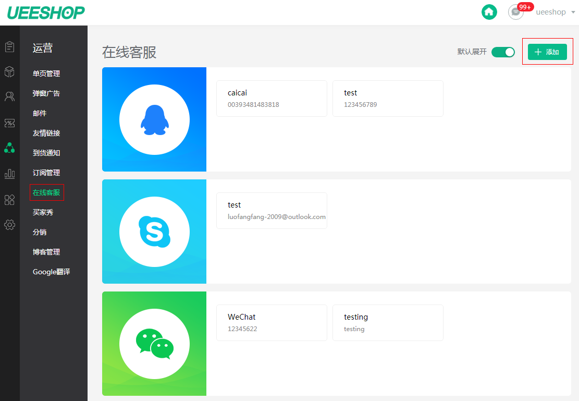The height and width of the screenshot is (401, 579).
Task: Toggle the 默认展开 switch
Action: [x=503, y=52]
